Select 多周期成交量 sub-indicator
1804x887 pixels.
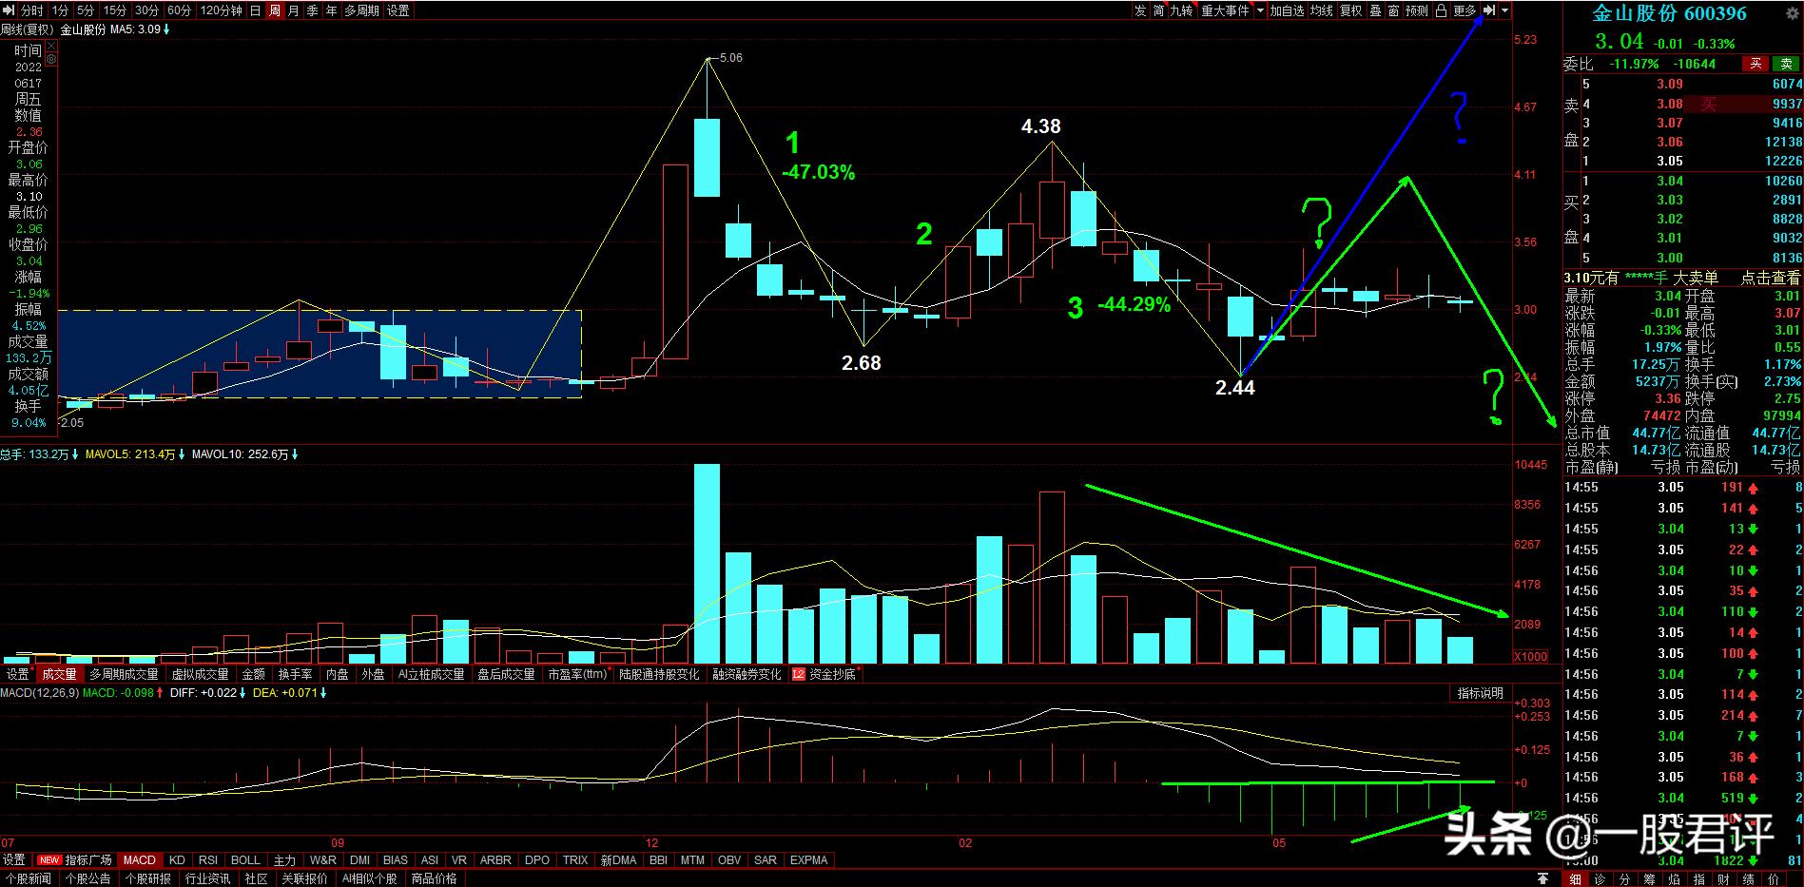(124, 674)
